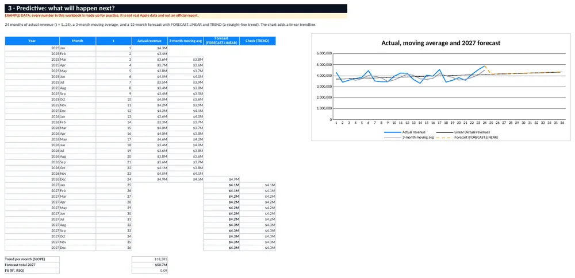Viewport: 575px width, 278px height.
Task: Select the moving avg $4.5M in 2026 Dec row
Action: [186, 179]
